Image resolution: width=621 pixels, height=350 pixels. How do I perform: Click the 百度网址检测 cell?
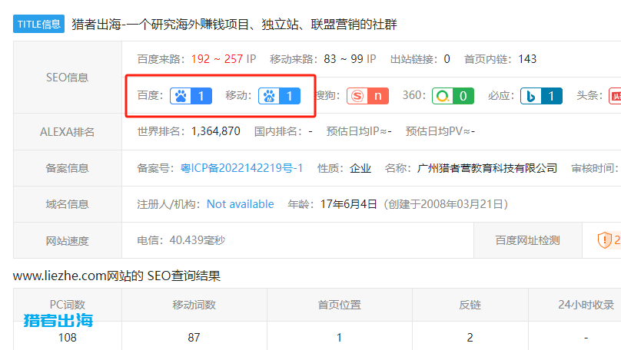(x=528, y=240)
